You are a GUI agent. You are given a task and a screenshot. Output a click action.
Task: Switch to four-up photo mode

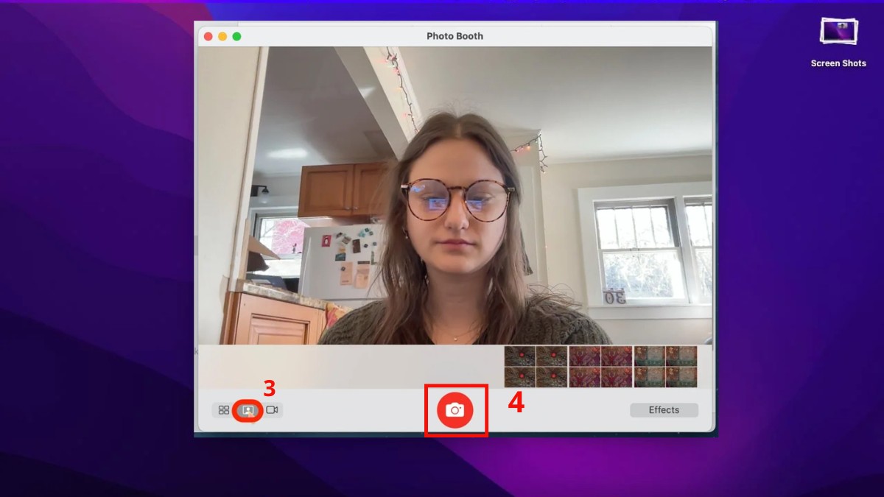point(224,410)
